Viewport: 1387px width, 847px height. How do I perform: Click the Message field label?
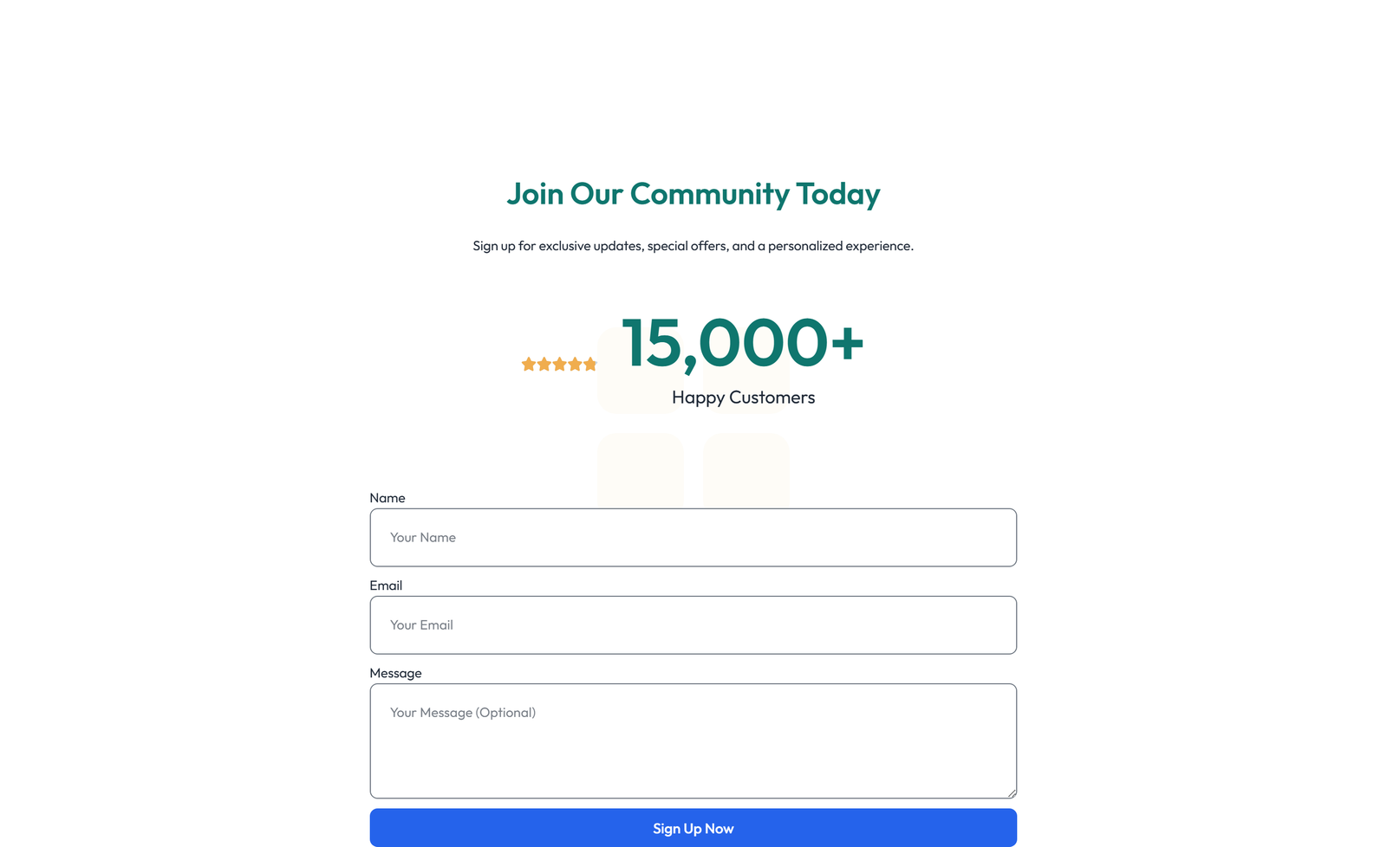tap(395, 673)
